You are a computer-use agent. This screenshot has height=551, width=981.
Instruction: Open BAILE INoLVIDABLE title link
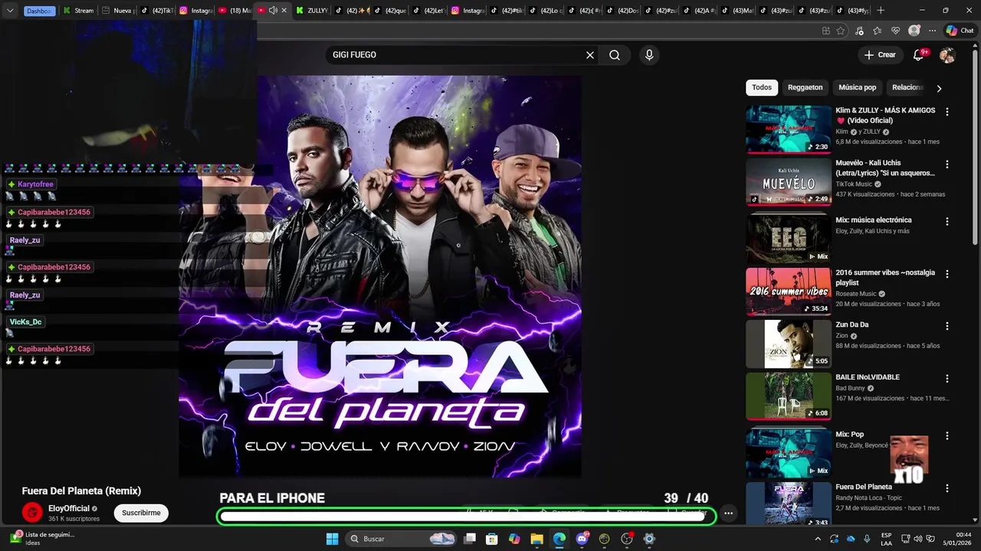(x=868, y=377)
